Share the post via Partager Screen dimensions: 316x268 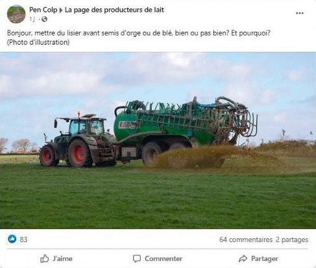pyautogui.click(x=258, y=258)
